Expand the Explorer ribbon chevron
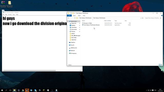The height and width of the screenshot is (92, 164). point(160,16)
